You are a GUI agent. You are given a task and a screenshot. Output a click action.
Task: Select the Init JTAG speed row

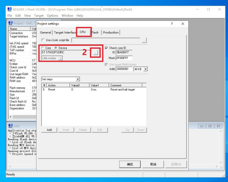click(x=22, y=43)
